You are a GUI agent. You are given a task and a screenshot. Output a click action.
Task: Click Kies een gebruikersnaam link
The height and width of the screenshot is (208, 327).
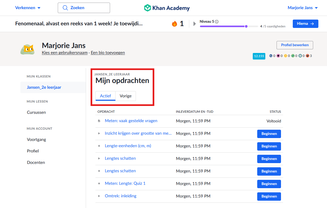65,53
